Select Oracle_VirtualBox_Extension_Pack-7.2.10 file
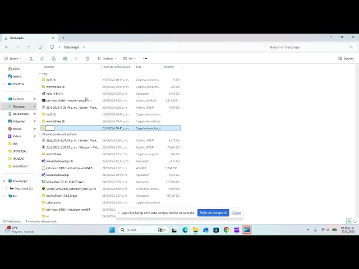Image resolution: width=359 pixels, height=269 pixels. [111, 189]
